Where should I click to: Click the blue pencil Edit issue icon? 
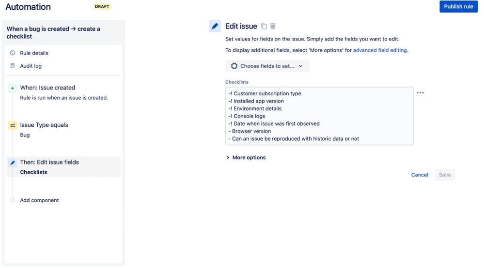[215, 26]
